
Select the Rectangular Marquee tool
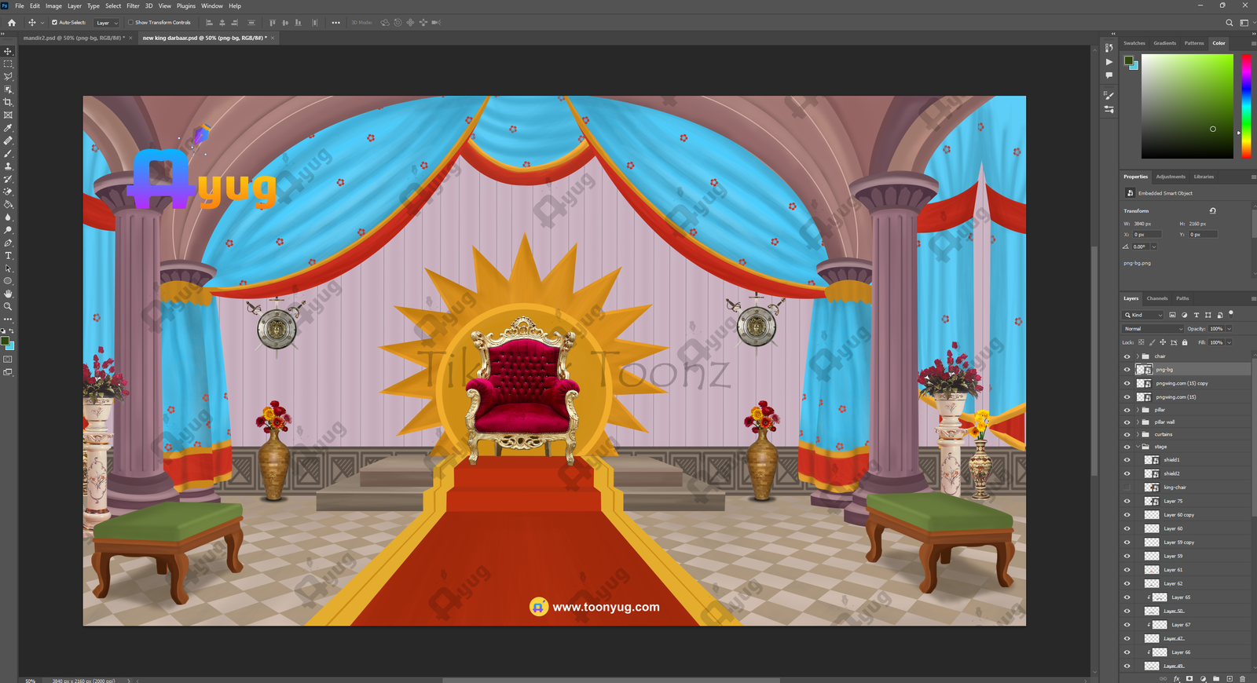click(8, 64)
